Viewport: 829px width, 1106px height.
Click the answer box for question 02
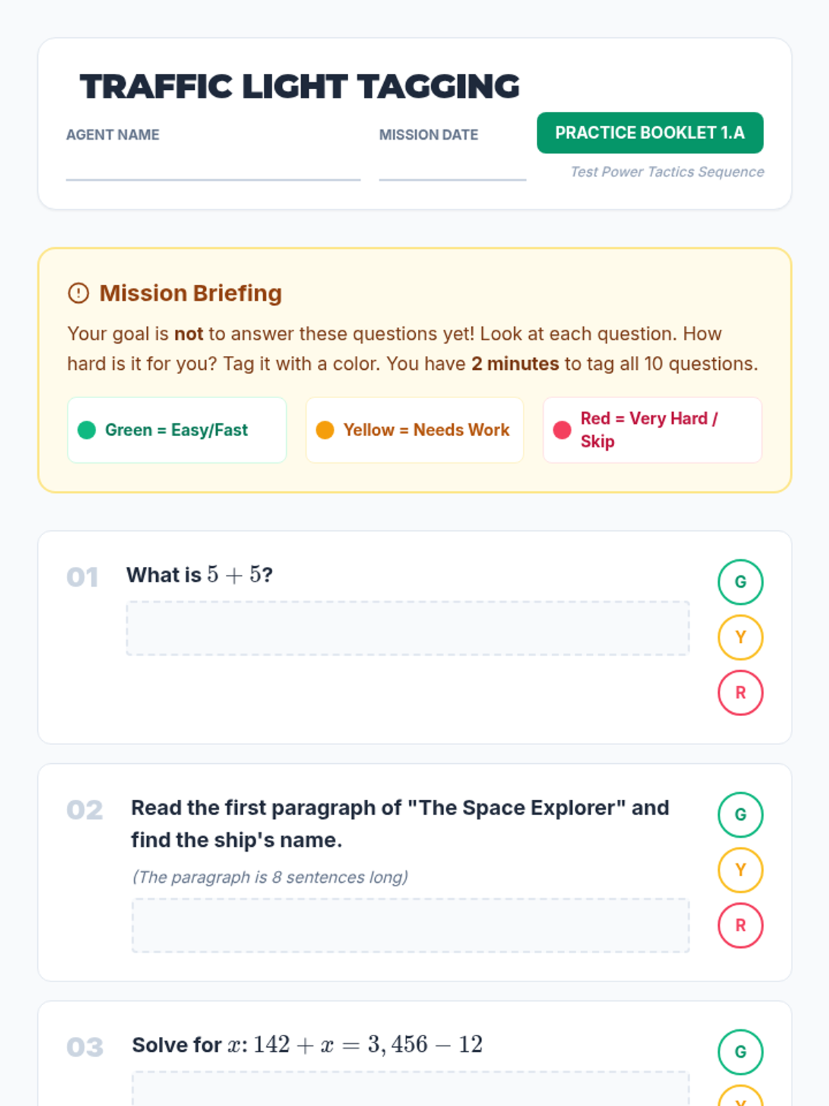click(x=410, y=926)
